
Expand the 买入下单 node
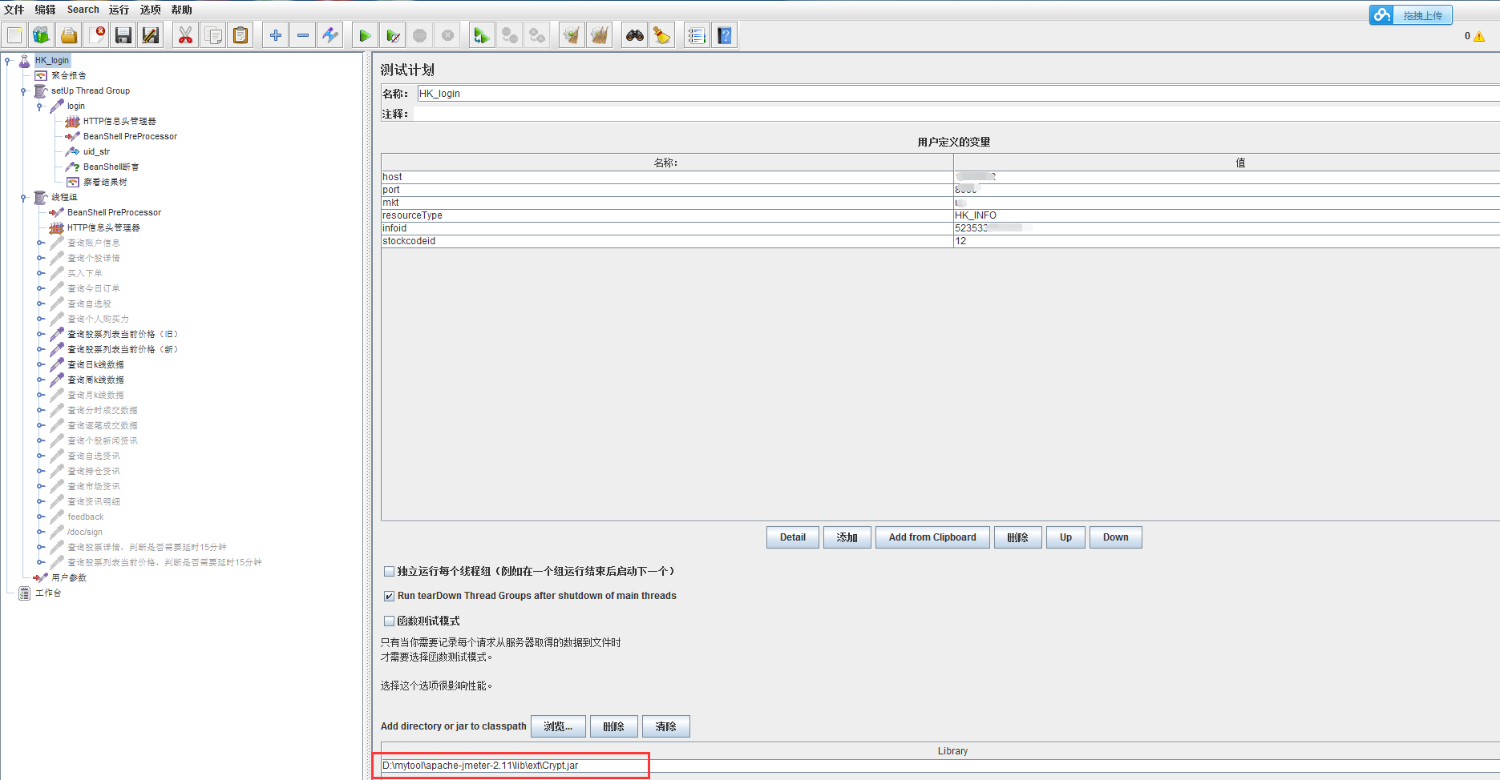40,273
